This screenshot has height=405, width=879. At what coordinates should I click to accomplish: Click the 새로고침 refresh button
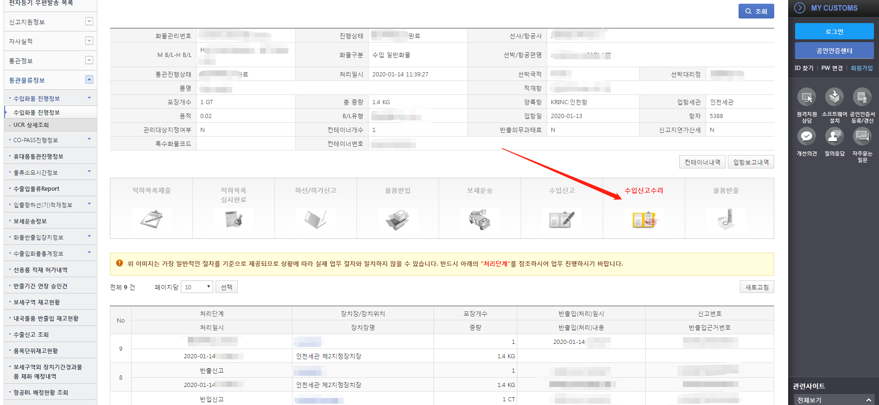click(x=757, y=287)
